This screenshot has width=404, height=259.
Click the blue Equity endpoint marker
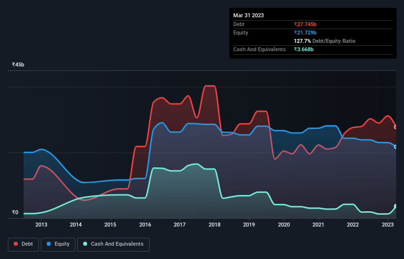tap(396, 147)
